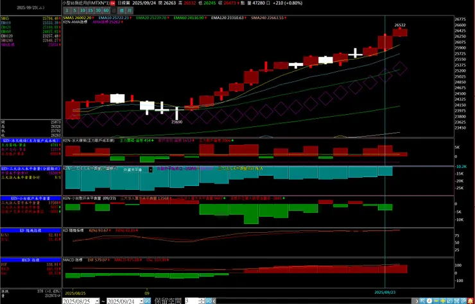Open the start date 2025/08/25 dropdown
The height and width of the screenshot is (304, 475).
(97, 301)
